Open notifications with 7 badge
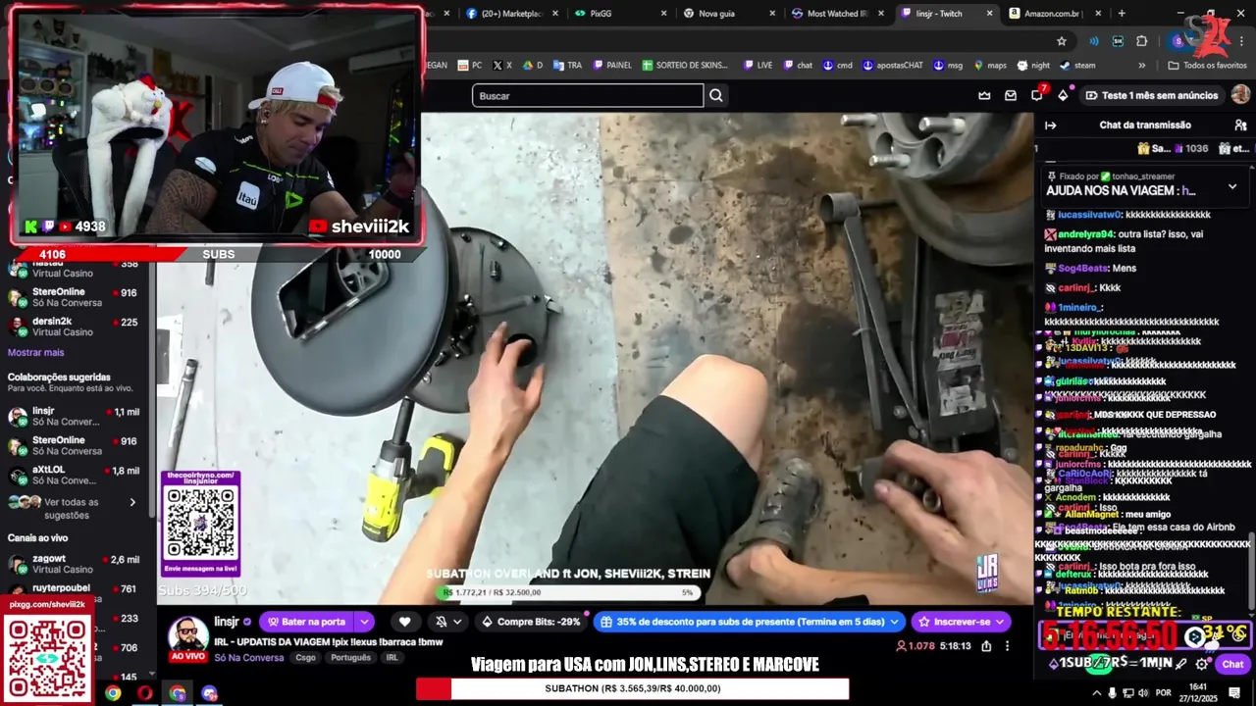 [1037, 95]
